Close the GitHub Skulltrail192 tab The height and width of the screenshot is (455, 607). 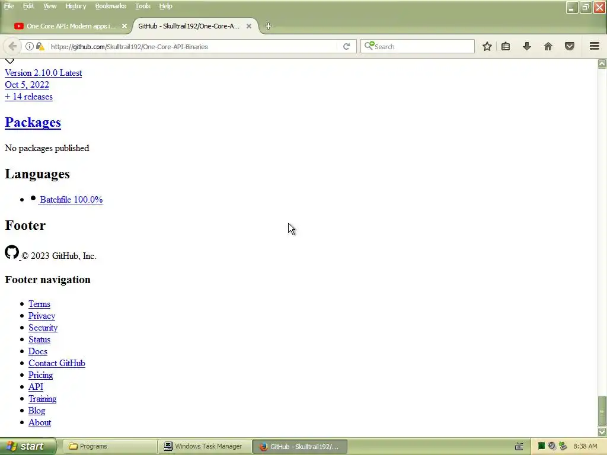[x=249, y=26]
